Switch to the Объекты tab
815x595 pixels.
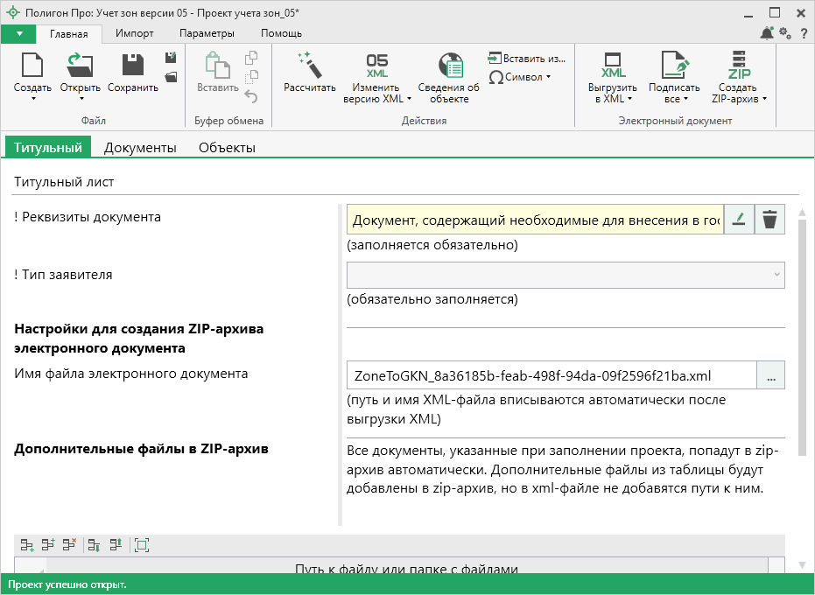coord(227,147)
